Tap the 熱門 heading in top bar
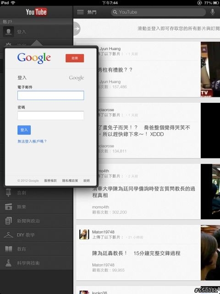This screenshot has height=294, width=220. pyautogui.click(x=92, y=12)
